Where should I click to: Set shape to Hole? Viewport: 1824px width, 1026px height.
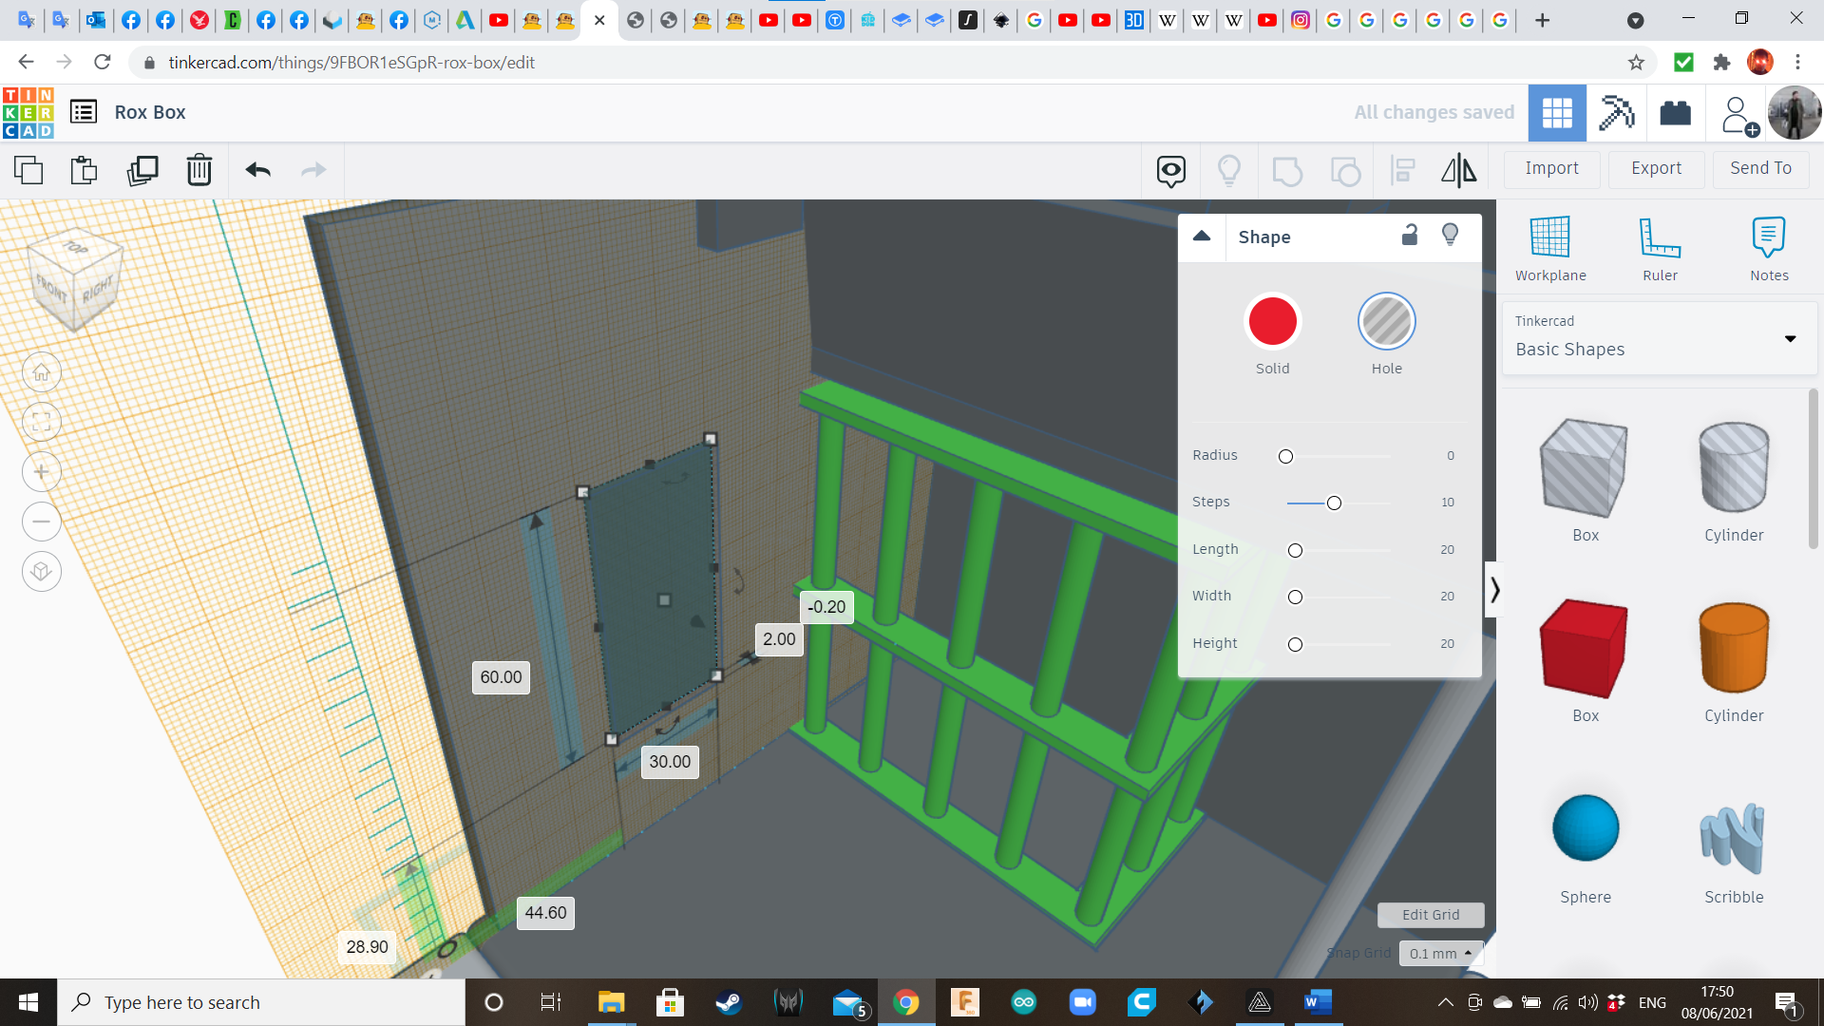tap(1386, 322)
